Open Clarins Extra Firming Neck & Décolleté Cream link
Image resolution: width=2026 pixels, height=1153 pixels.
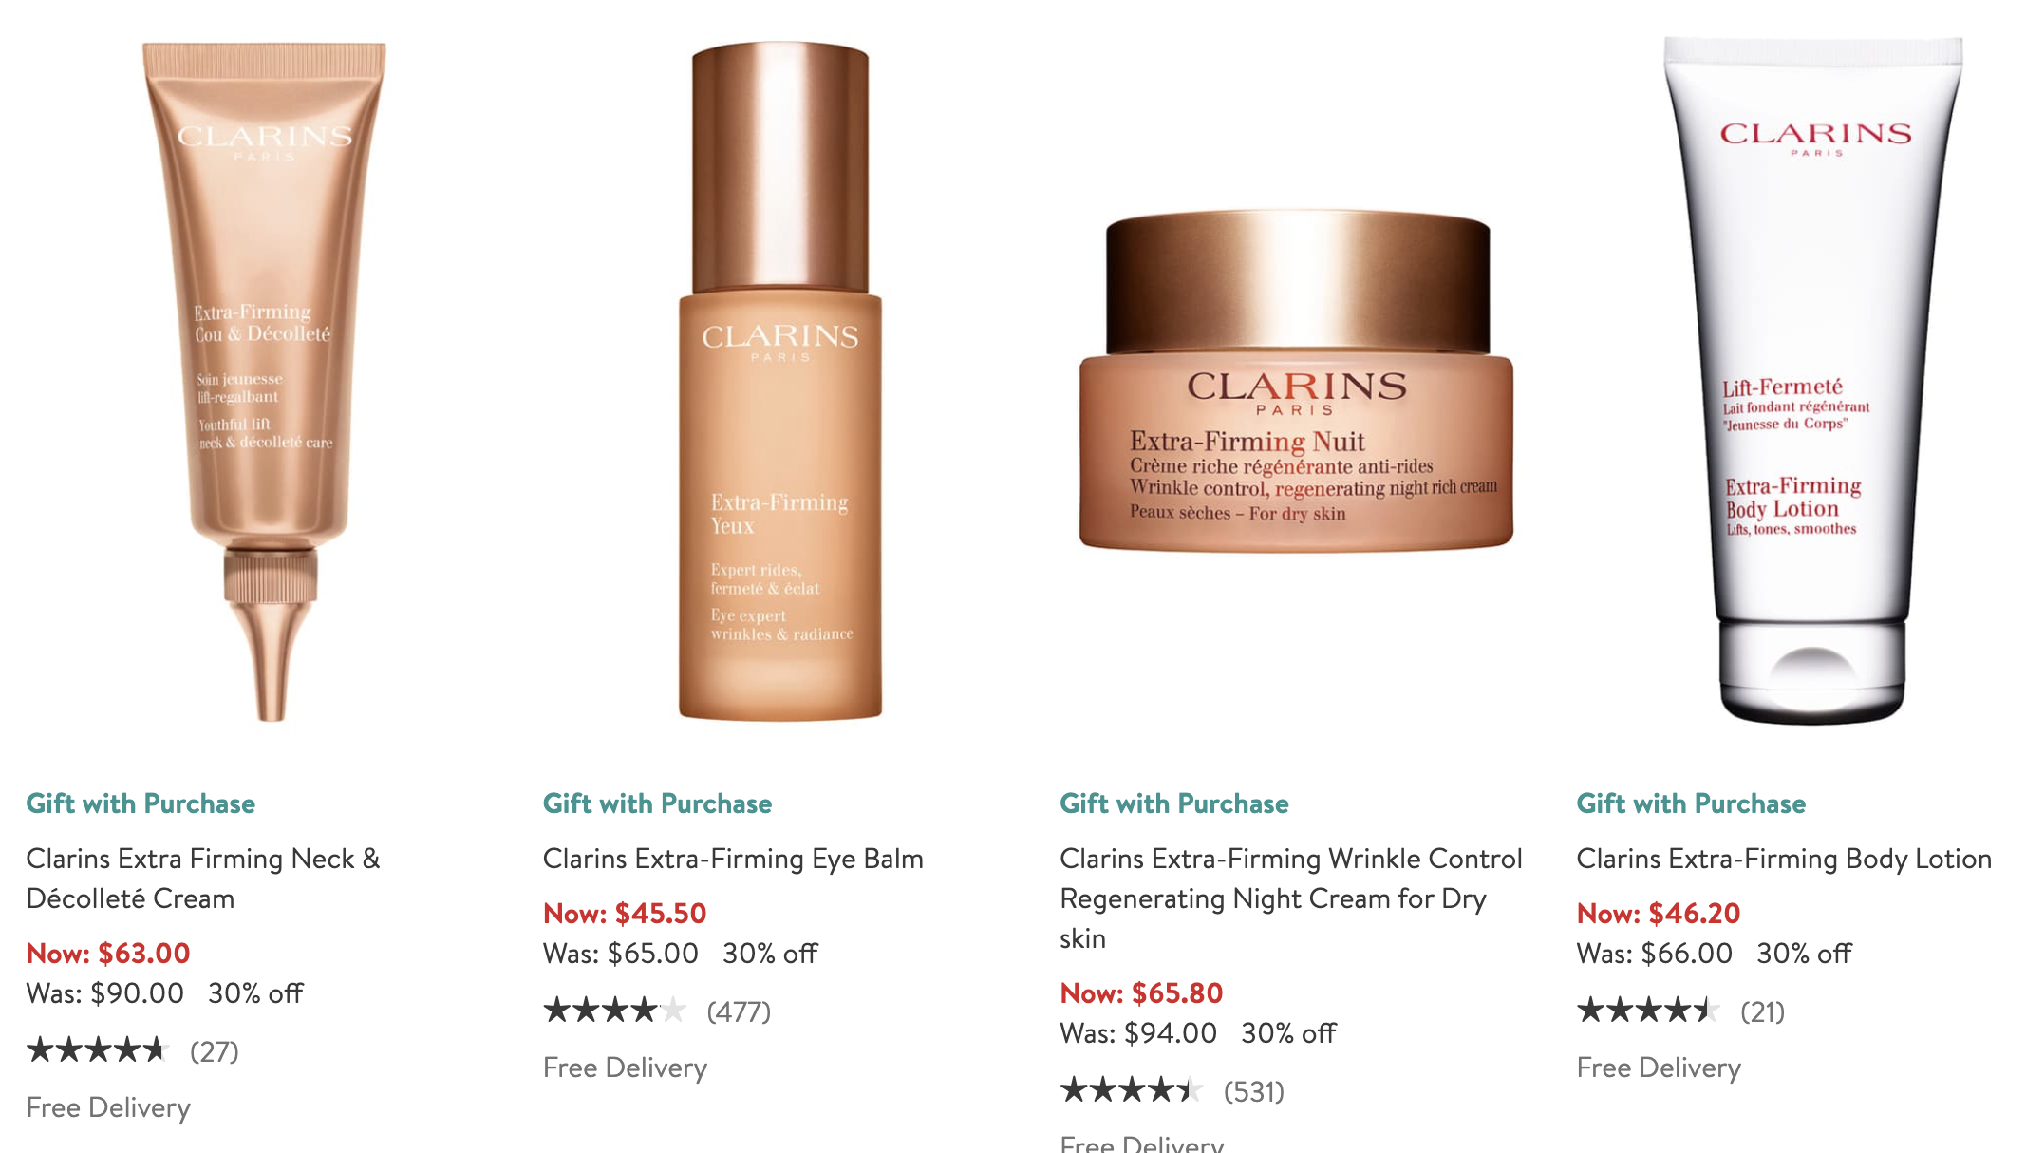(x=203, y=879)
